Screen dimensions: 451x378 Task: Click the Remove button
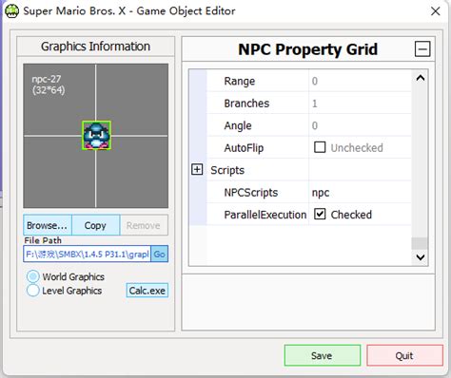(144, 225)
